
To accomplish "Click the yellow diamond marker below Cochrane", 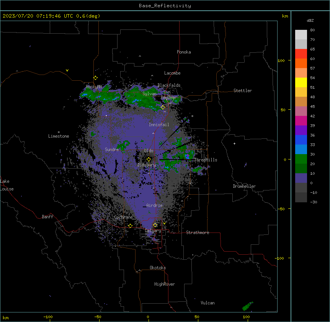I will tap(130, 226).
